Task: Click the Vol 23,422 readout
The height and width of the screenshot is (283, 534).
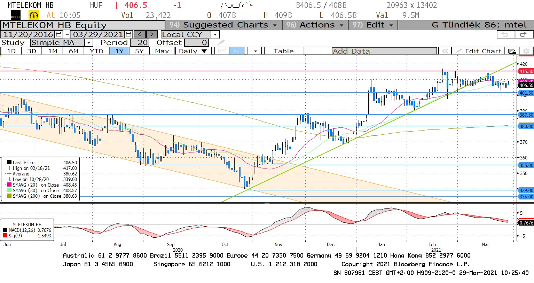Action: (146, 15)
